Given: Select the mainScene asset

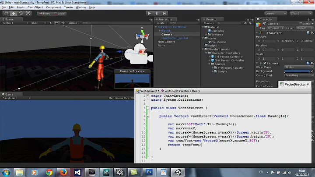Looking at the screenshot, I should pos(217,42).
